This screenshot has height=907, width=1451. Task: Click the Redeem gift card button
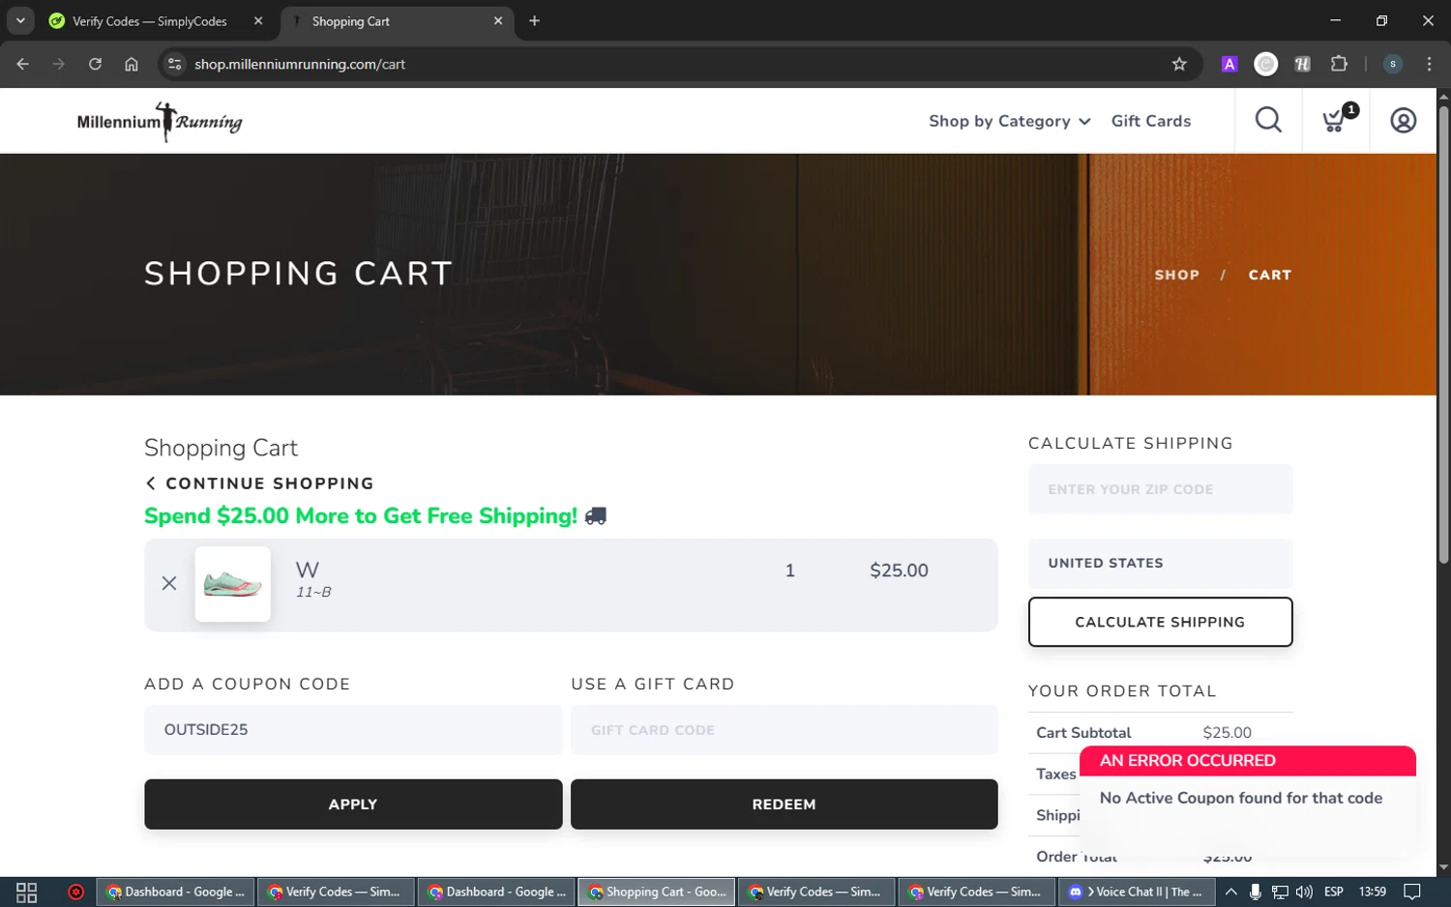pyautogui.click(x=785, y=805)
